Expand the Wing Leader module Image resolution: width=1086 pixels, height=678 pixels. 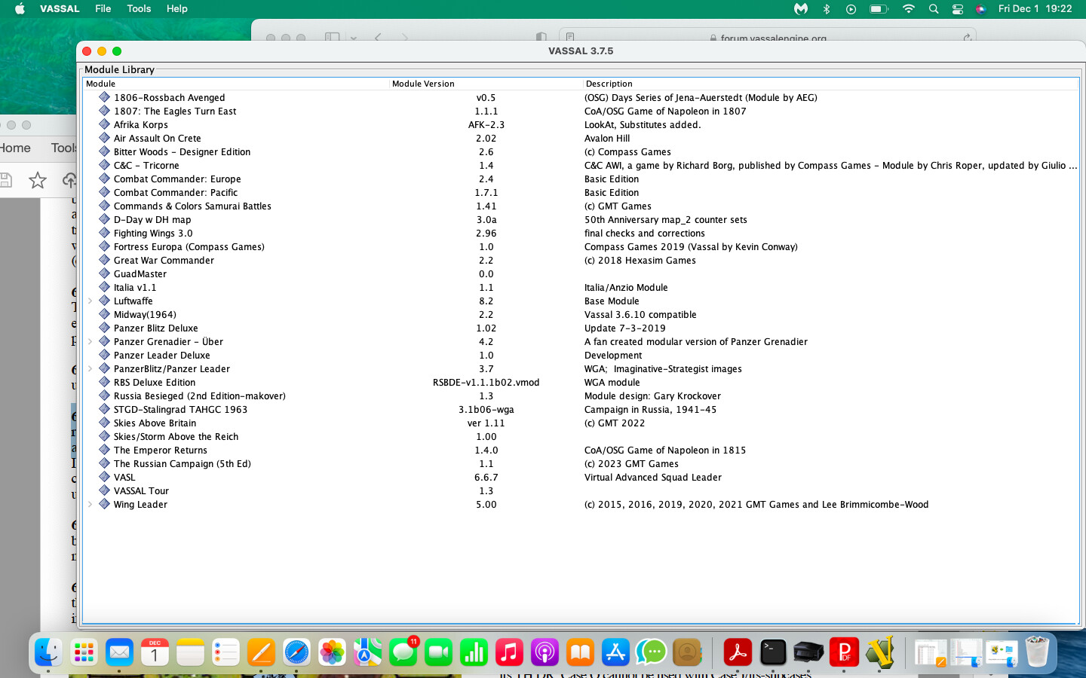(90, 504)
